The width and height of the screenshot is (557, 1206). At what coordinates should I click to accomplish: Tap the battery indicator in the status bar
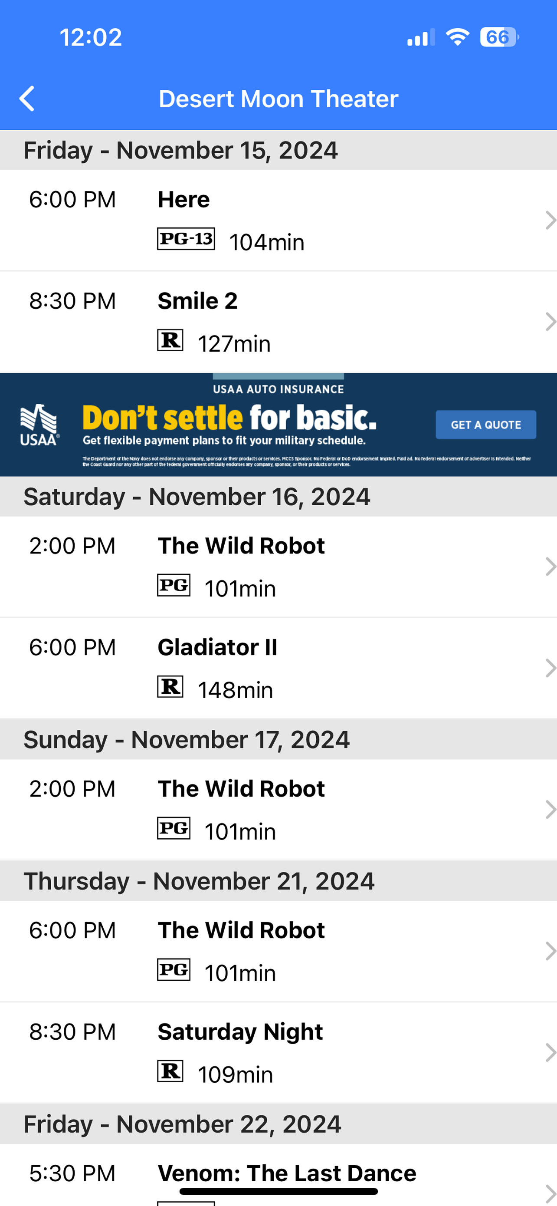[499, 37]
